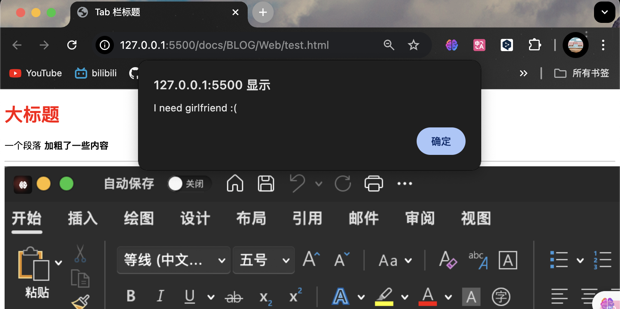Click the Copy icon in Word ribbon
The image size is (620, 309).
tap(80, 278)
